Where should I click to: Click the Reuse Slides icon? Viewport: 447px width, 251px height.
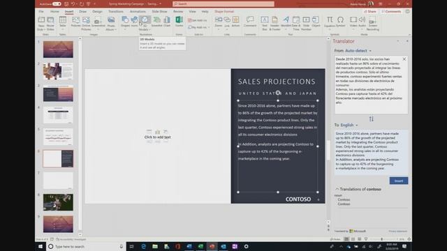(x=50, y=20)
